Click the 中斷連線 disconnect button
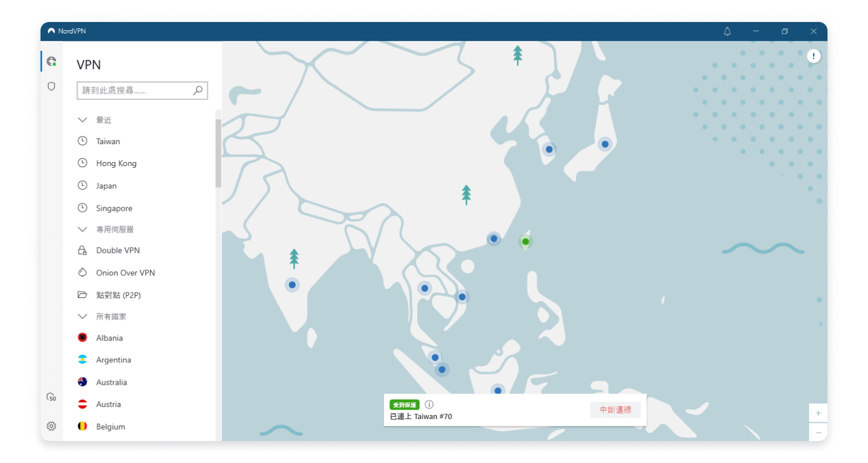The height and width of the screenshot is (463, 868). pyautogui.click(x=616, y=410)
